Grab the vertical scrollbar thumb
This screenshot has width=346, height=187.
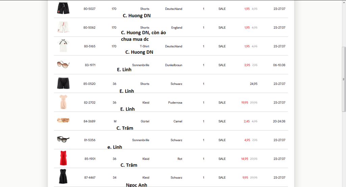click(x=344, y=79)
